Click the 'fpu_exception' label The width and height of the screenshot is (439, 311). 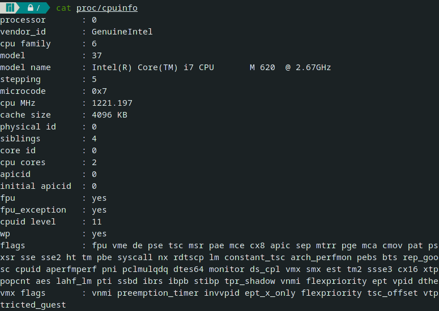tap(33, 210)
